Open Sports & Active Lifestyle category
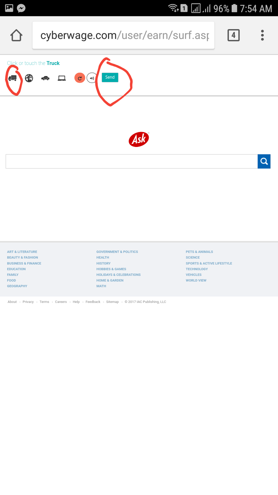 pos(209,263)
